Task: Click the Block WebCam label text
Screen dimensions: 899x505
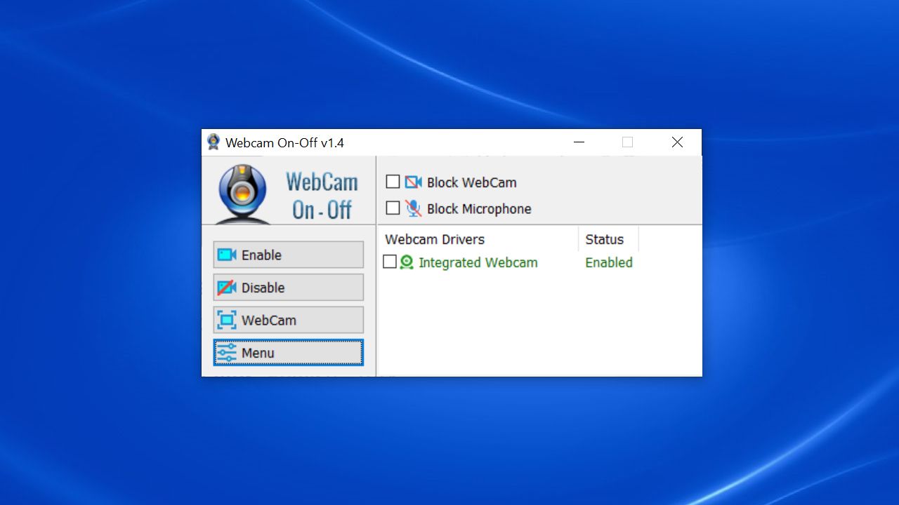Action: (x=472, y=182)
